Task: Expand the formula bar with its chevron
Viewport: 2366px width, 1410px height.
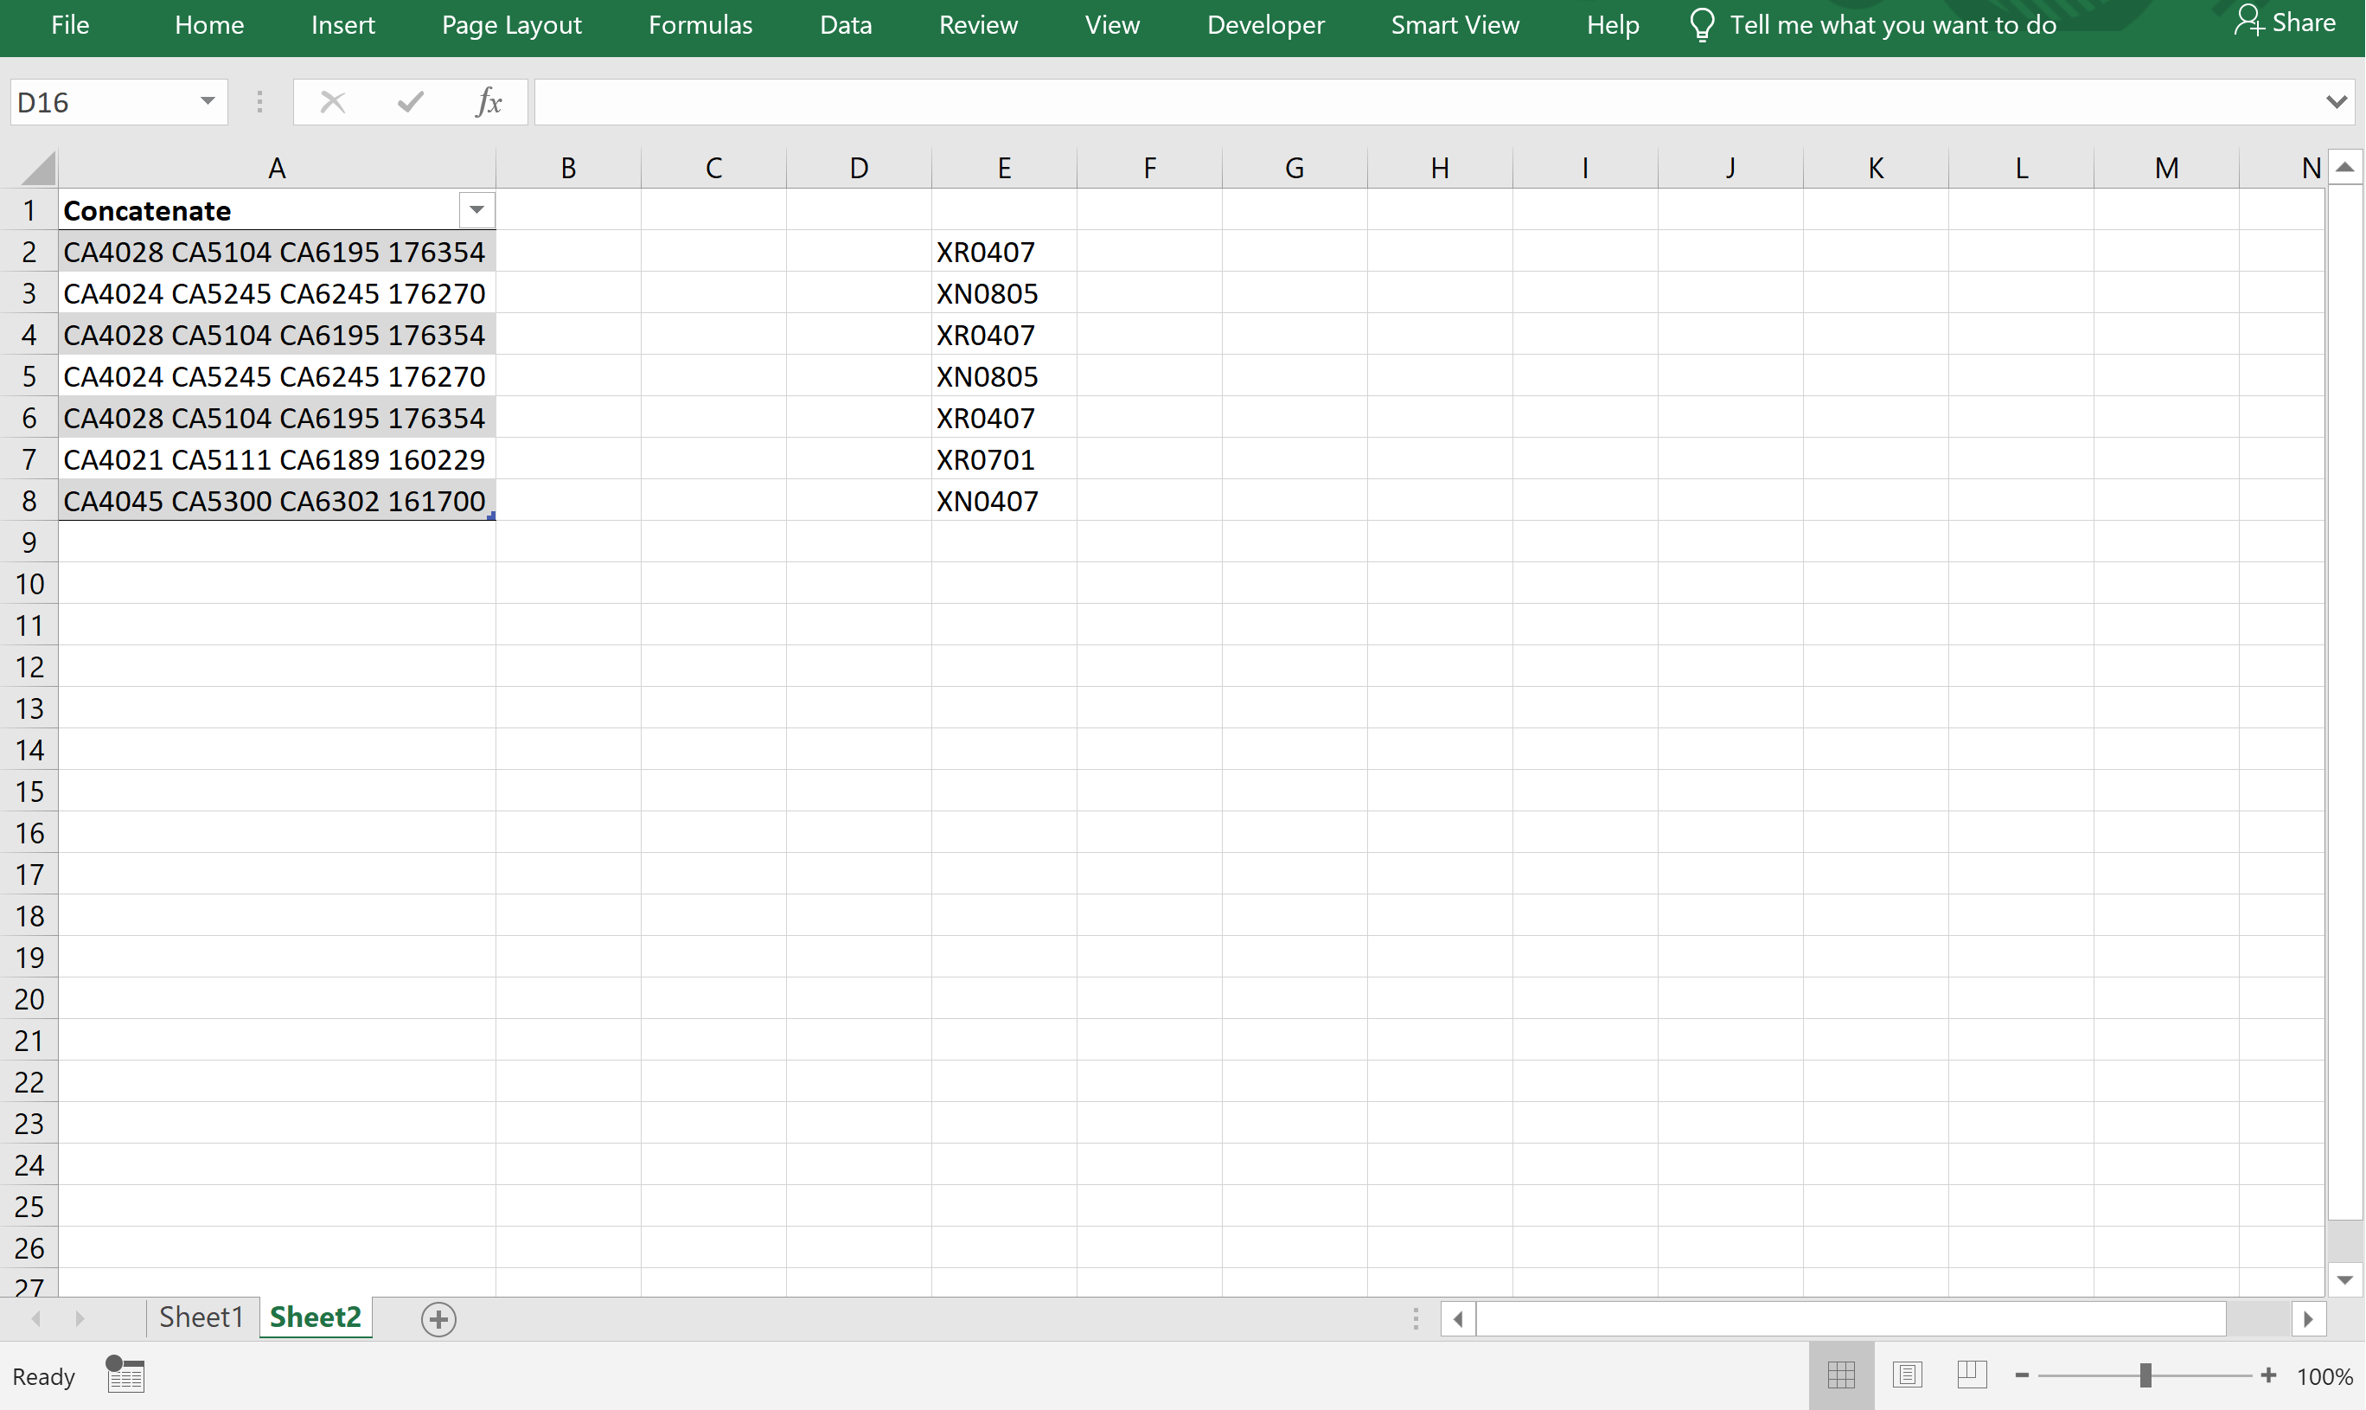Action: click(x=2337, y=102)
